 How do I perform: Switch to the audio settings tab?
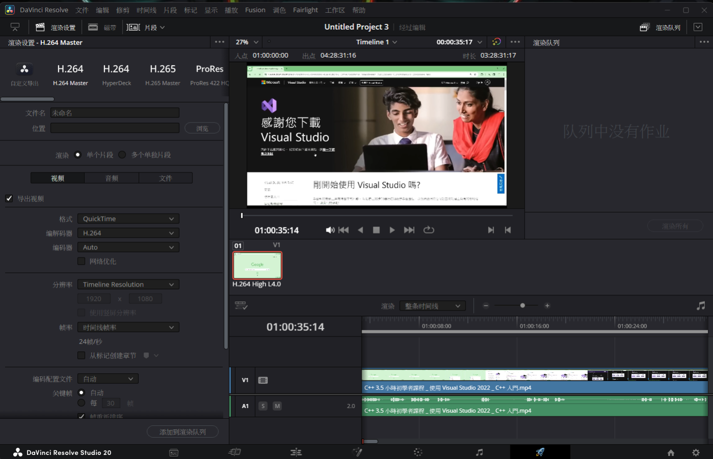click(x=112, y=178)
